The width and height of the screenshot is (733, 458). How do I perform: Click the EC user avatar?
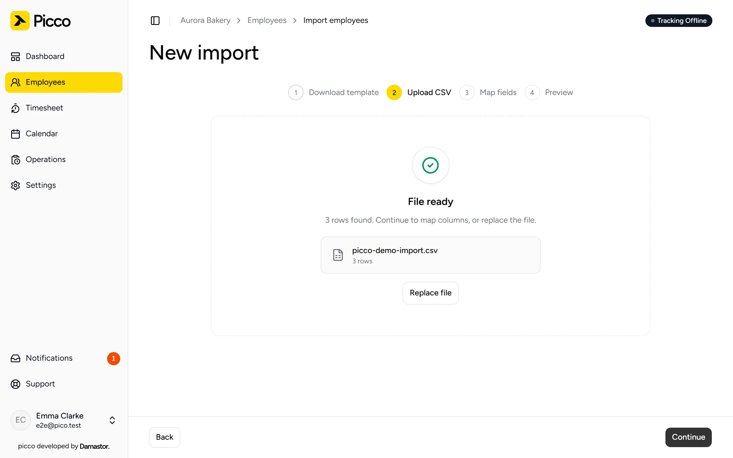click(x=21, y=420)
